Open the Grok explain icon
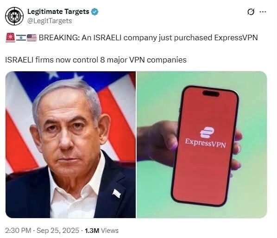Image resolution: width=277 pixels, height=238 pixels. click(x=251, y=12)
